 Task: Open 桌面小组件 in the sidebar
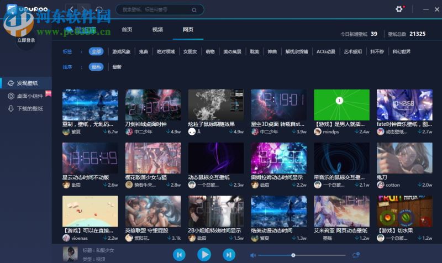(26, 96)
